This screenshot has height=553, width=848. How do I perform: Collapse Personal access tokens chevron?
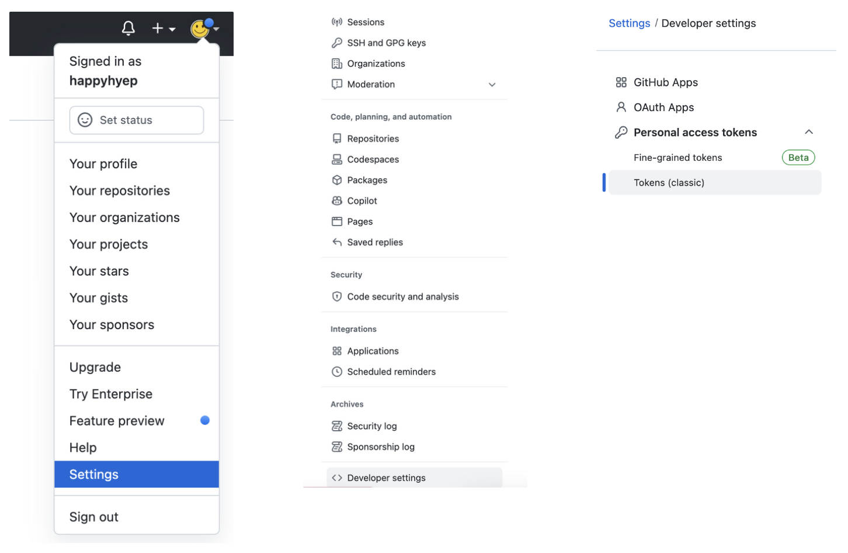click(809, 132)
